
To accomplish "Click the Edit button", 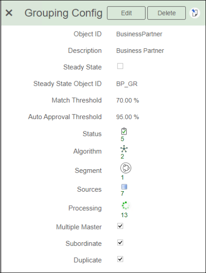I will click(126, 13).
